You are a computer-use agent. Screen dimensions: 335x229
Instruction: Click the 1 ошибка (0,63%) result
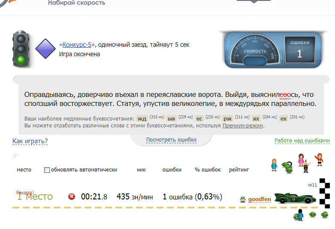pos(192,196)
